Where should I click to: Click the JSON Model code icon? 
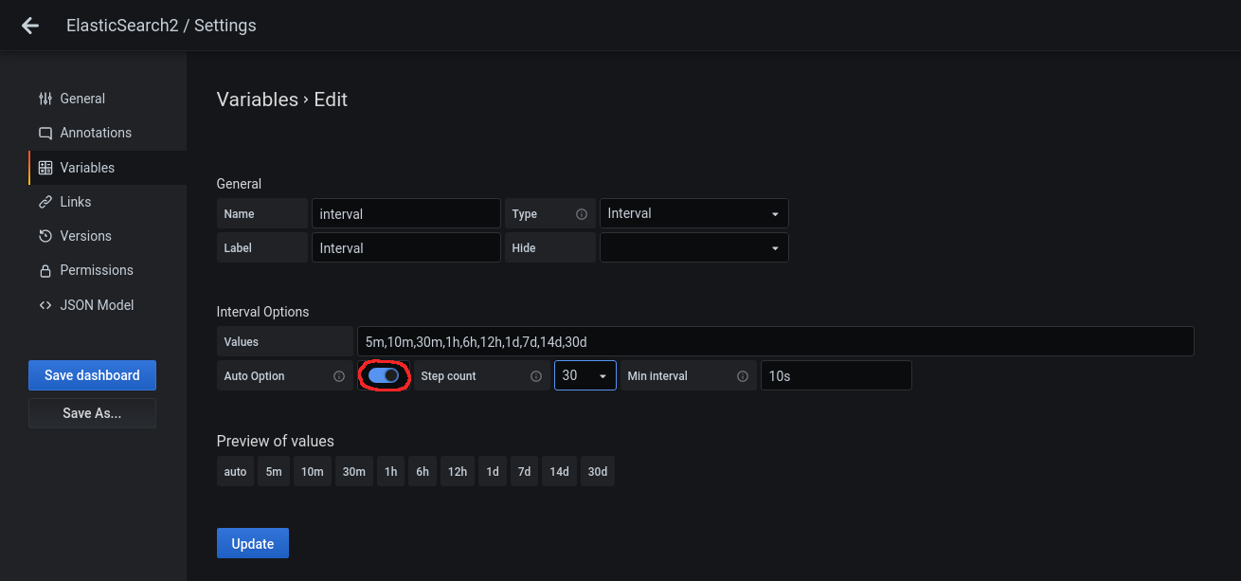click(x=45, y=305)
